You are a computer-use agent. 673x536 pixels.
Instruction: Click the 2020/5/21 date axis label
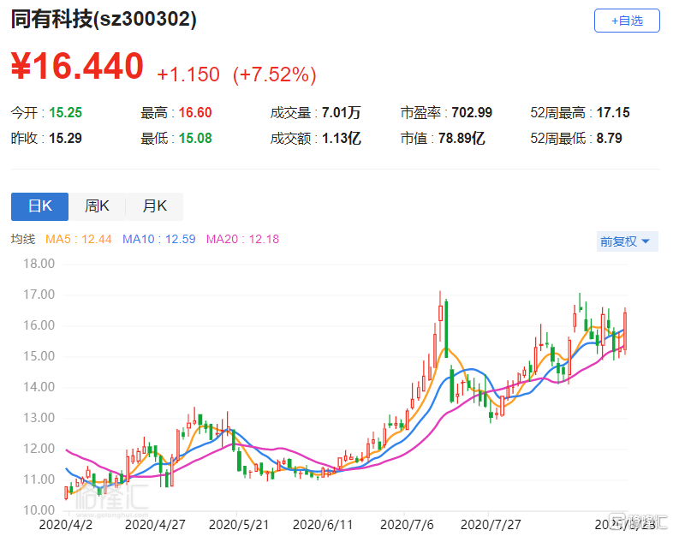(x=239, y=525)
